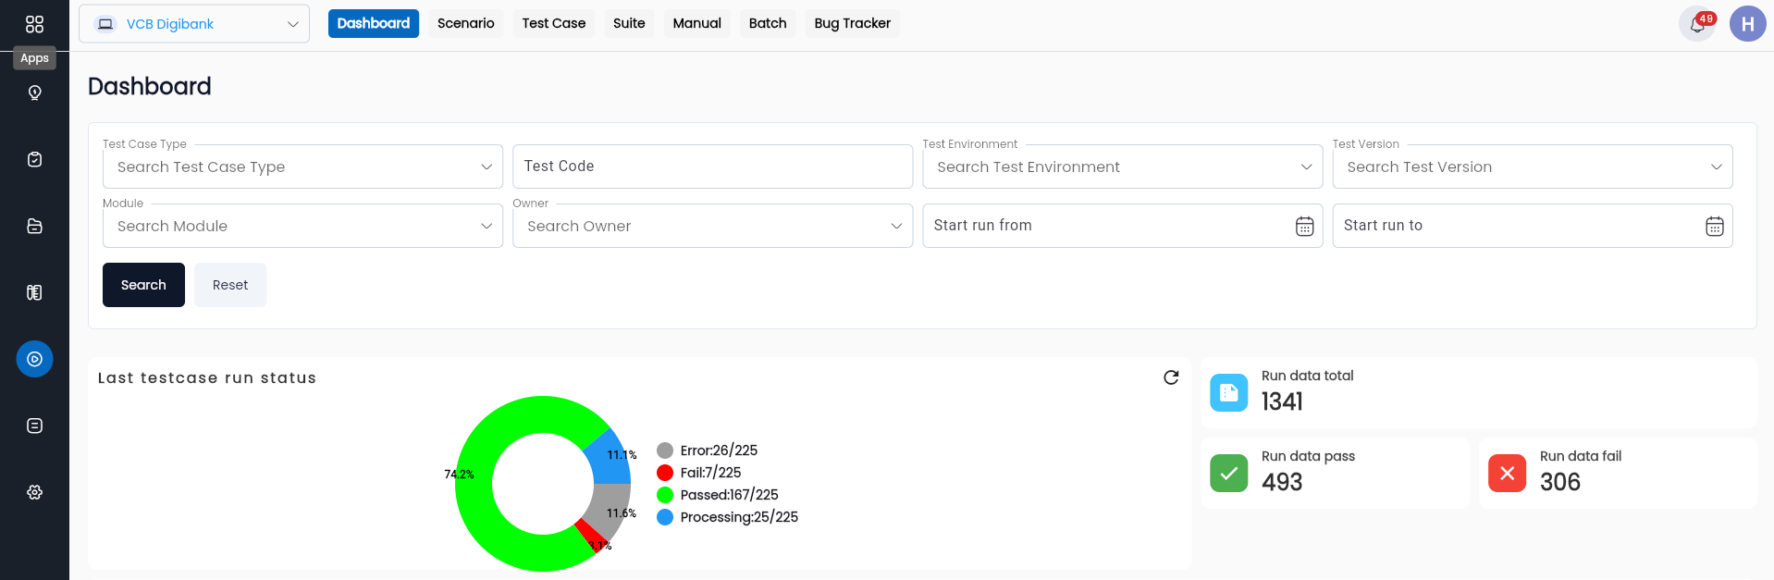The width and height of the screenshot is (1774, 580).
Task: Go to the Bug Tracker tab
Action: point(853,23)
